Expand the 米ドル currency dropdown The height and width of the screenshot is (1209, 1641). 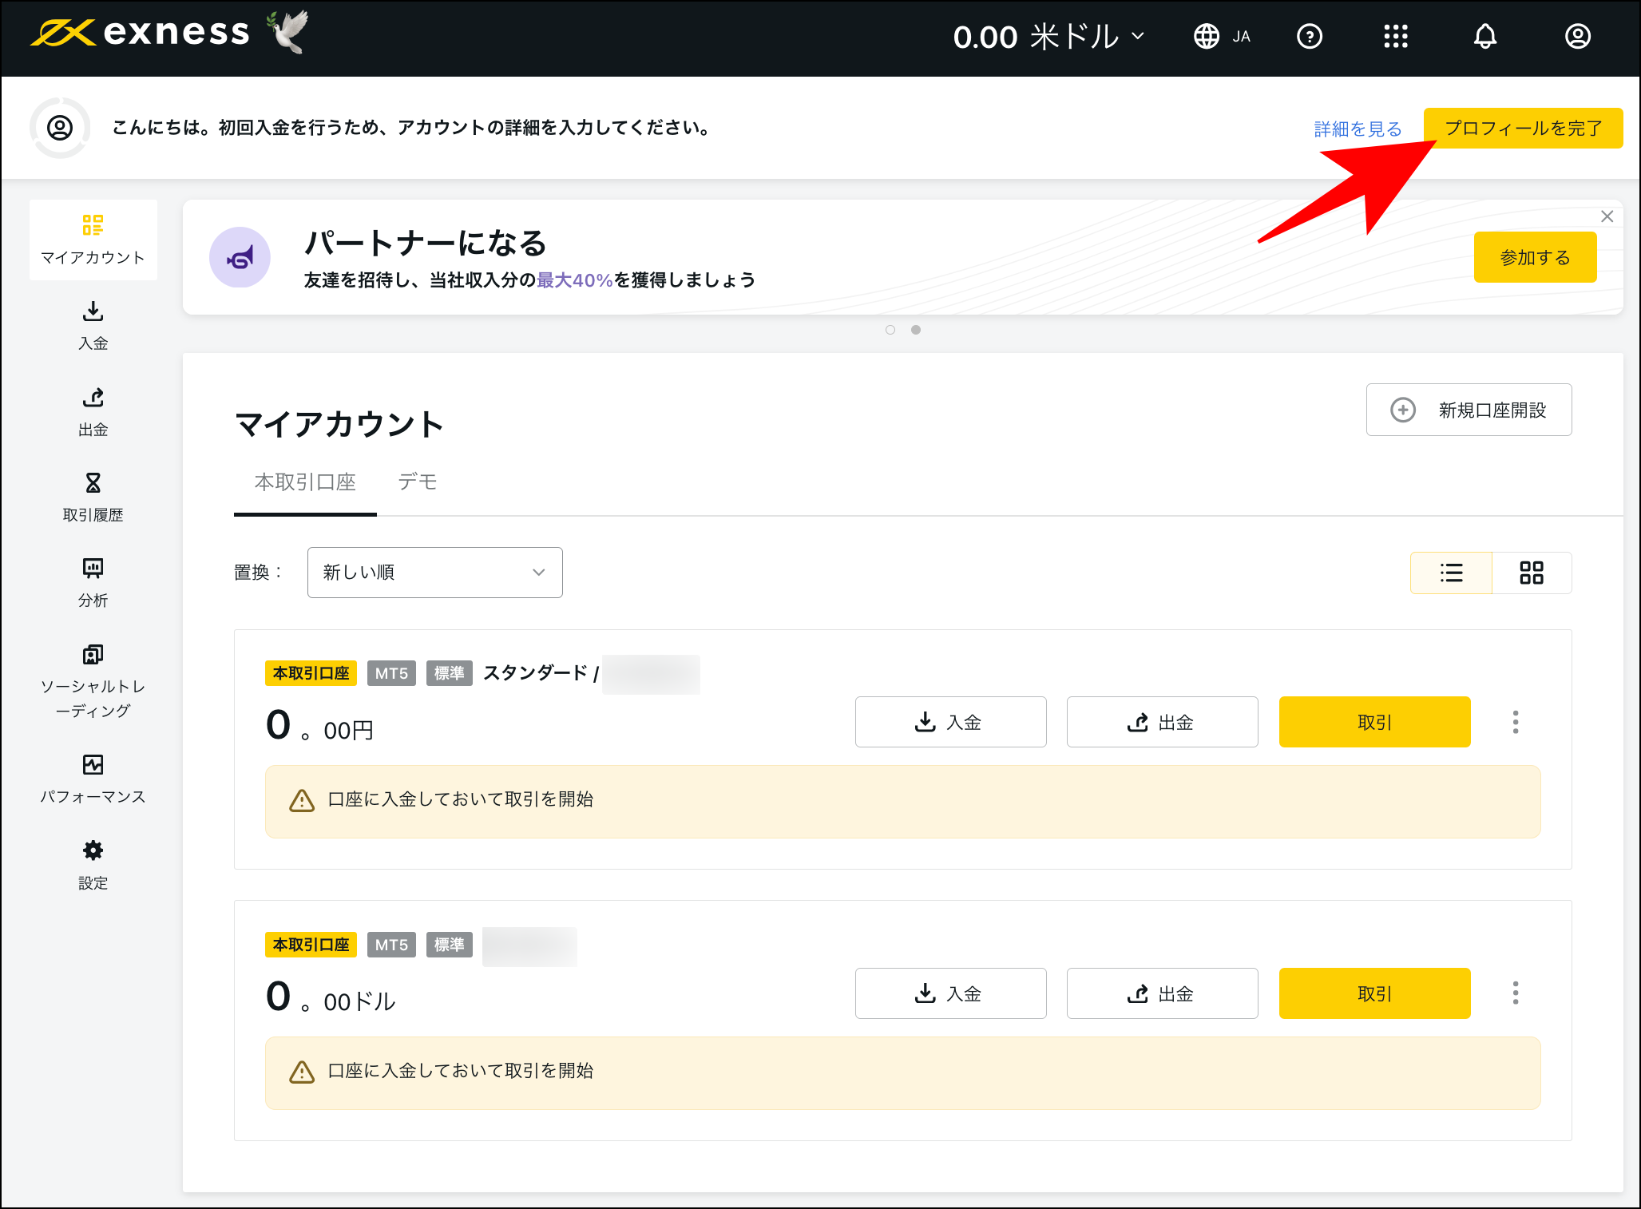pos(1137,36)
